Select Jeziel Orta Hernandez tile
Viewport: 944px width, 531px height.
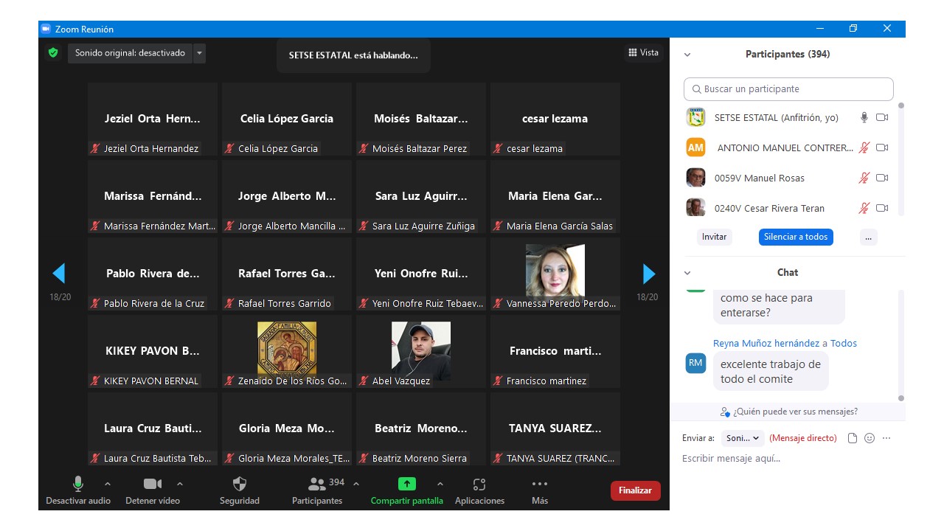pos(153,119)
